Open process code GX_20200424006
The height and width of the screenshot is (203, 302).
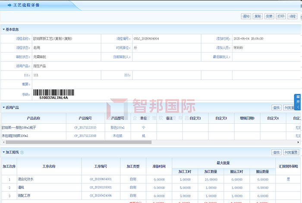(101, 196)
